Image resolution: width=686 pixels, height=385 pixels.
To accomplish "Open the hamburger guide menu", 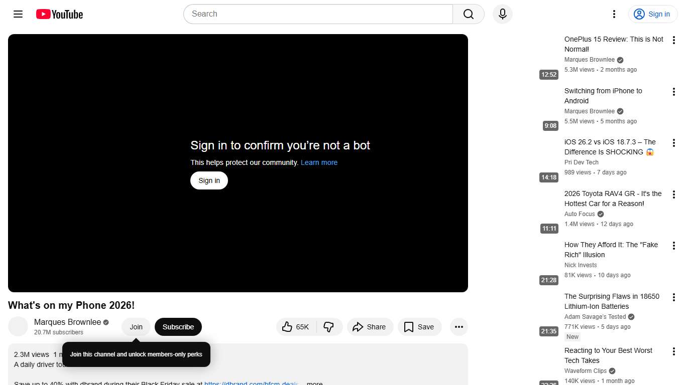I will point(18,14).
